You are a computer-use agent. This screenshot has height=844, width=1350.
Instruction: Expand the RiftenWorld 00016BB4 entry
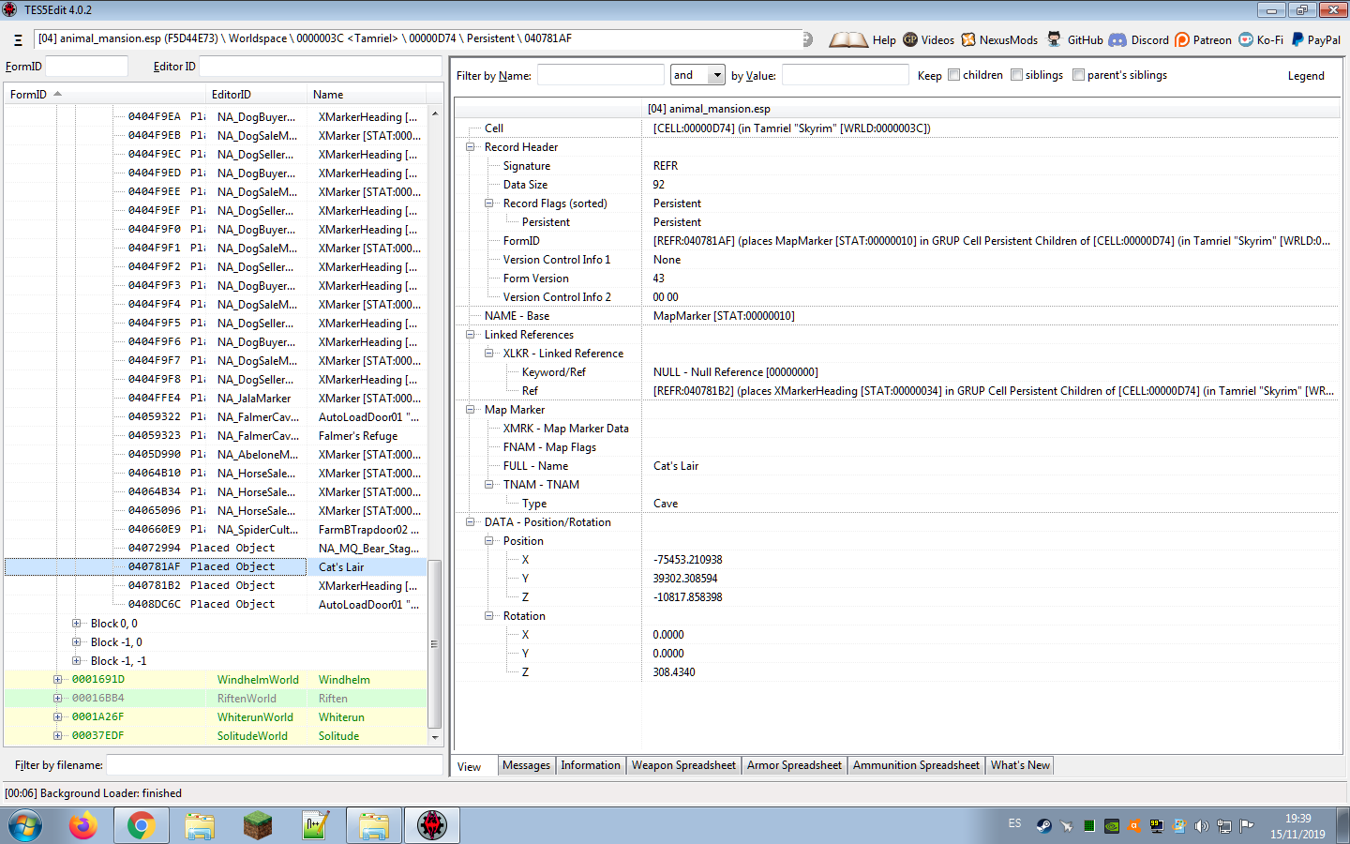pyautogui.click(x=58, y=699)
